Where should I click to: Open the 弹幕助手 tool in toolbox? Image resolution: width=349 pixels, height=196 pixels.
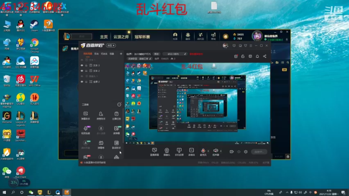pos(86,116)
